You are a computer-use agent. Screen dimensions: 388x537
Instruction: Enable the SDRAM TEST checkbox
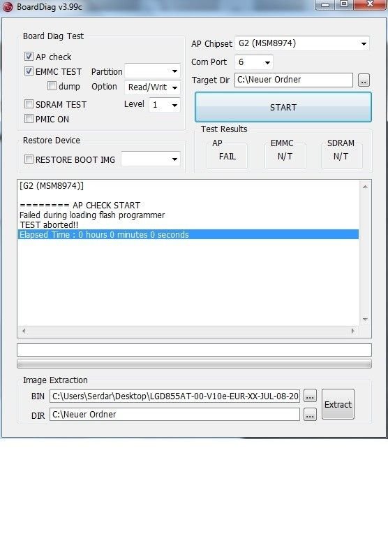(29, 104)
